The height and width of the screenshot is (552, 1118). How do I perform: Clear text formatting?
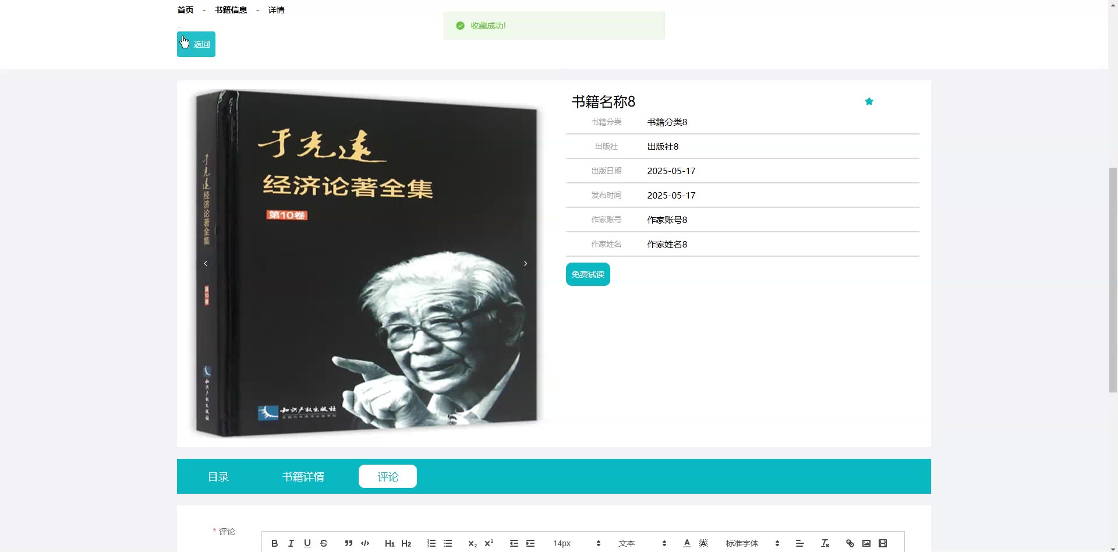tap(825, 543)
